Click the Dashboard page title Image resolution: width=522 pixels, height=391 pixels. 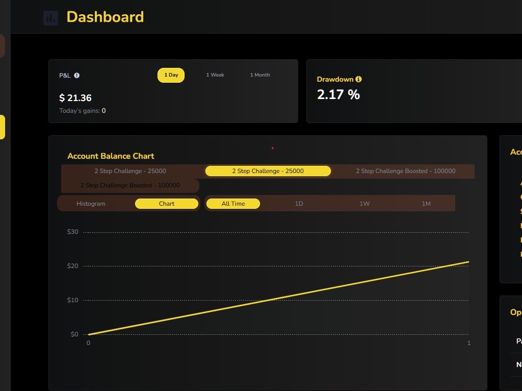click(x=105, y=17)
